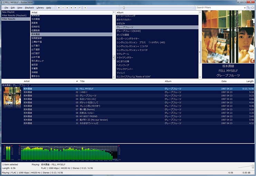Viewport: 256px width, 176px height.
Task: Click the Artist list scroll-up arrow
Action: click(114, 12)
